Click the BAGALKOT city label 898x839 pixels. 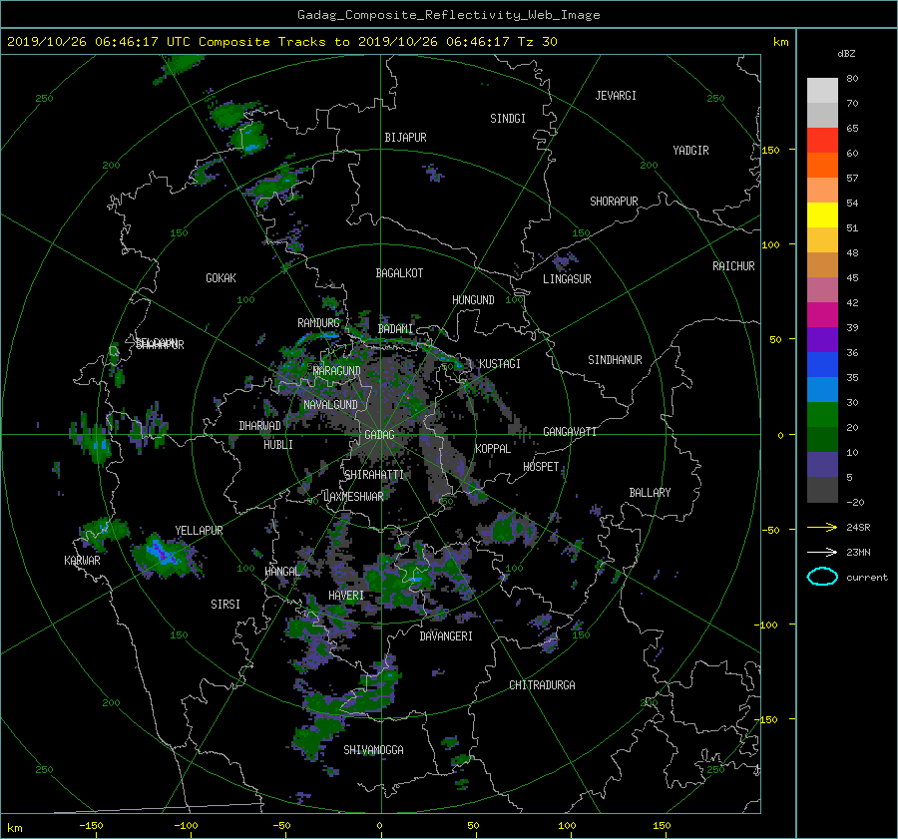click(x=399, y=273)
